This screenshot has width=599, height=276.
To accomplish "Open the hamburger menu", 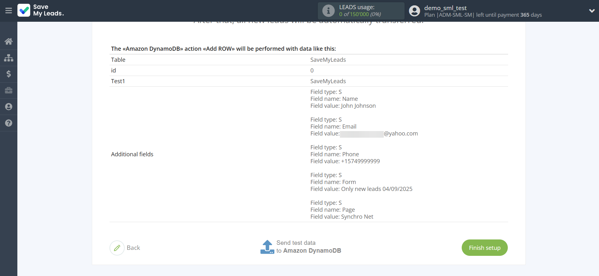I will [9, 11].
